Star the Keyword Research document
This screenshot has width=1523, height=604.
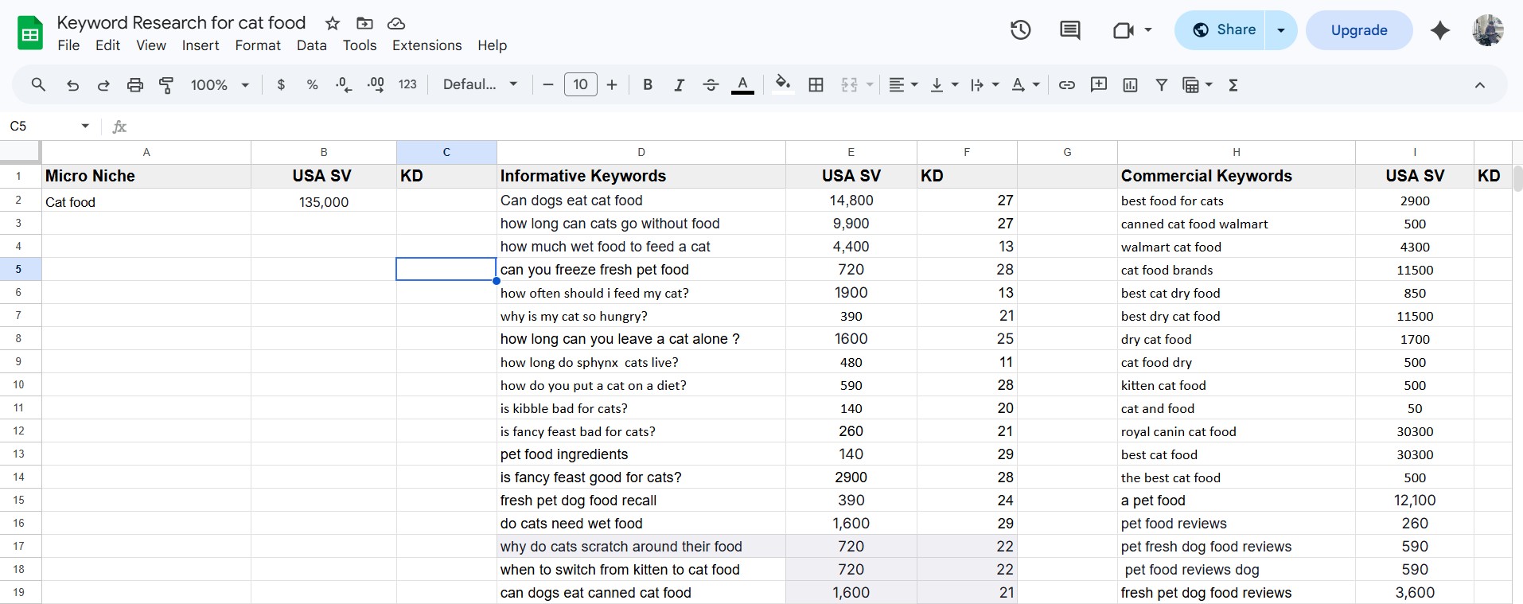(x=333, y=23)
